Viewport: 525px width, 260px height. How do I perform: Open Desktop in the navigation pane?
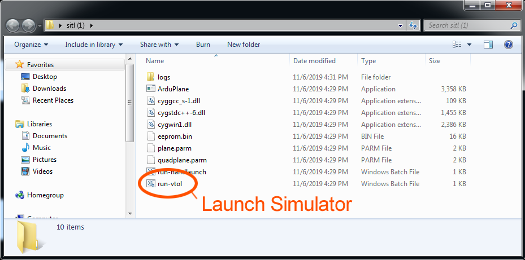click(45, 77)
